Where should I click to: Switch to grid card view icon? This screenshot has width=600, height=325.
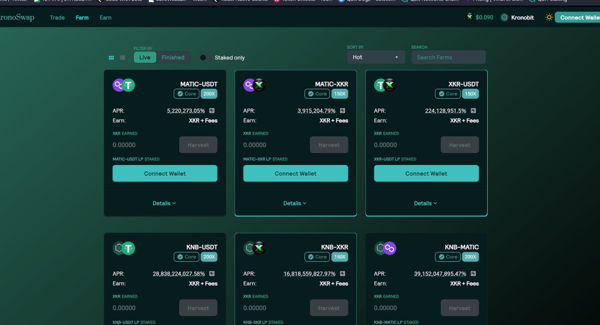(x=111, y=58)
